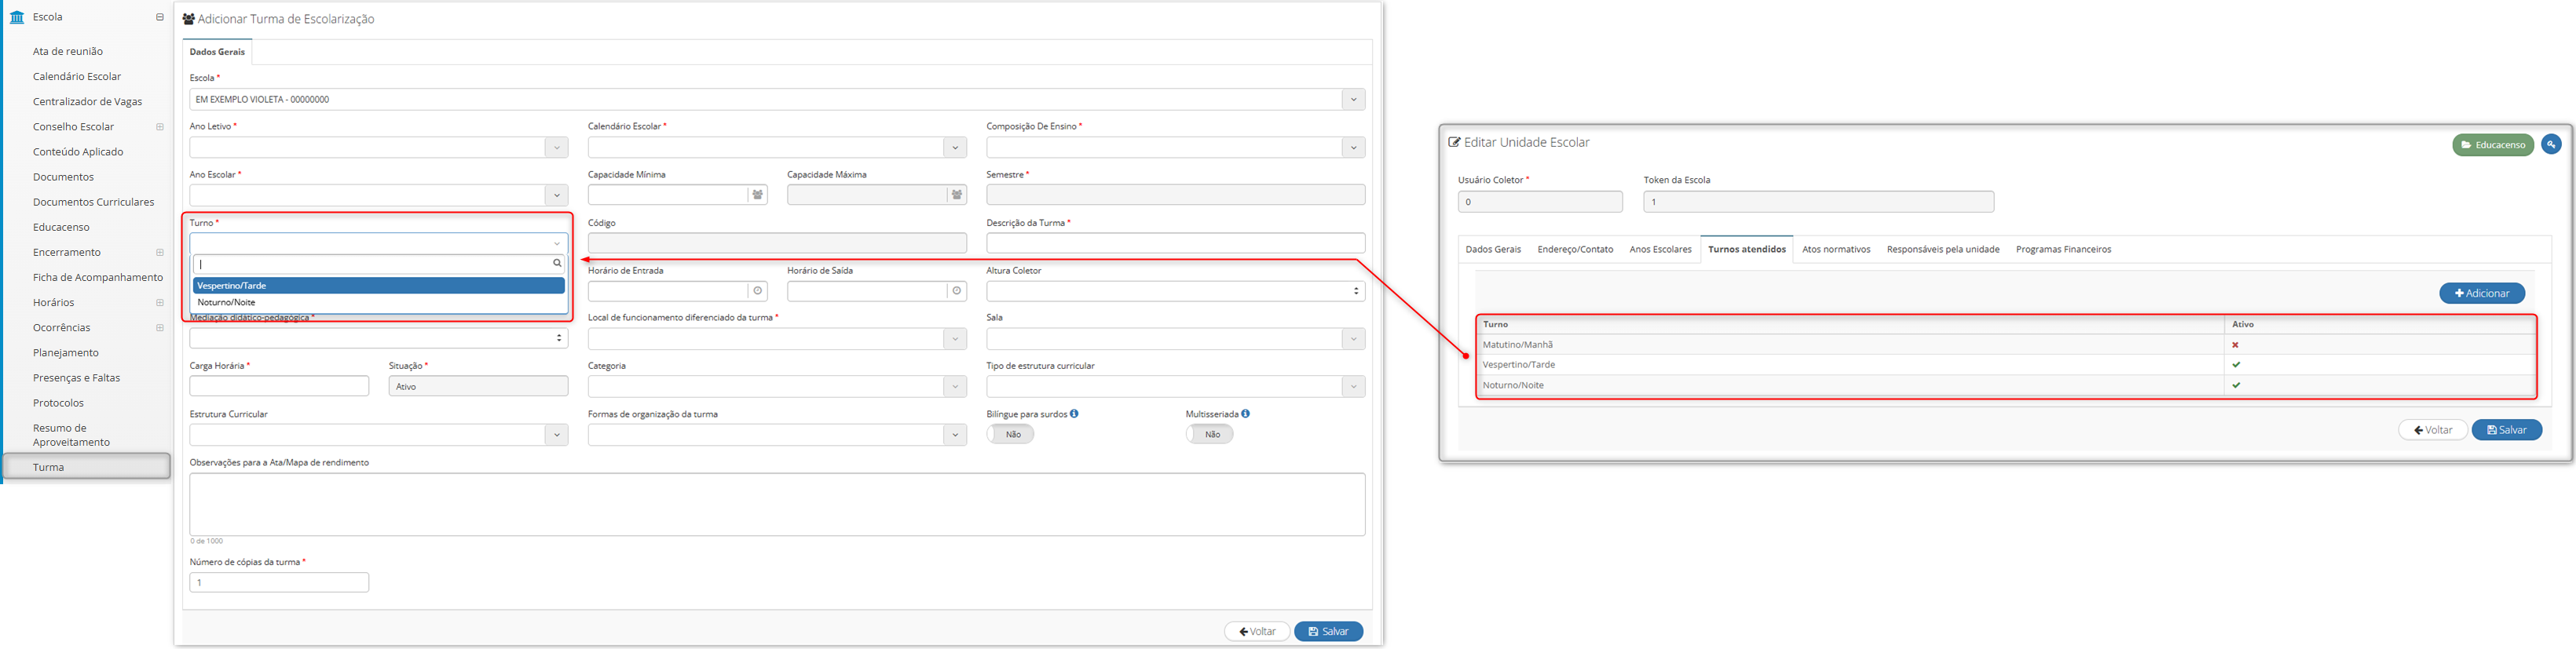Click Salvar in Adicionar Turma form
The width and height of the screenshot is (2576, 649).
tap(1328, 632)
